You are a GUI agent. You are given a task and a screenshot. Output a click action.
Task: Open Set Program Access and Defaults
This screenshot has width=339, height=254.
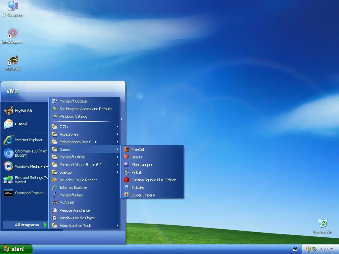point(85,108)
